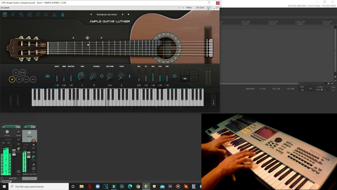Open the No preset combo box
The image size is (337, 190).
point(91,8)
